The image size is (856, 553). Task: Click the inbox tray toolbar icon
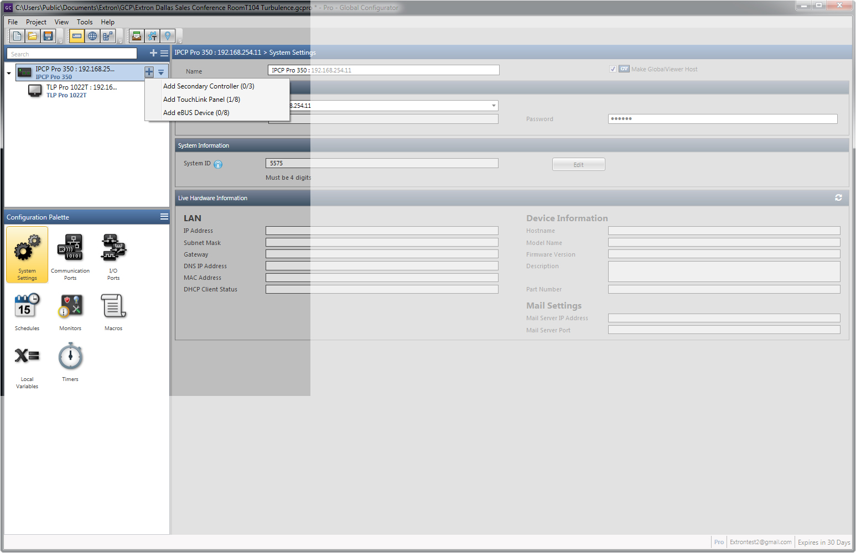pos(137,36)
